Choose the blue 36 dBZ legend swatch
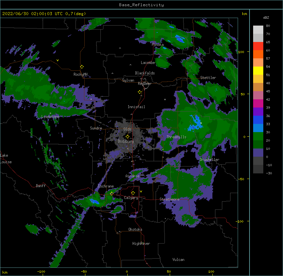283x276 pixels. click(258, 120)
